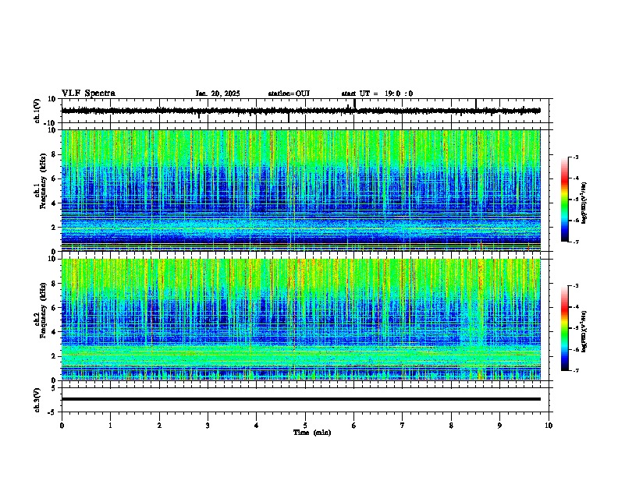
Task: Click the "-3" label on ch.1 colorbar
Action: (x=575, y=157)
